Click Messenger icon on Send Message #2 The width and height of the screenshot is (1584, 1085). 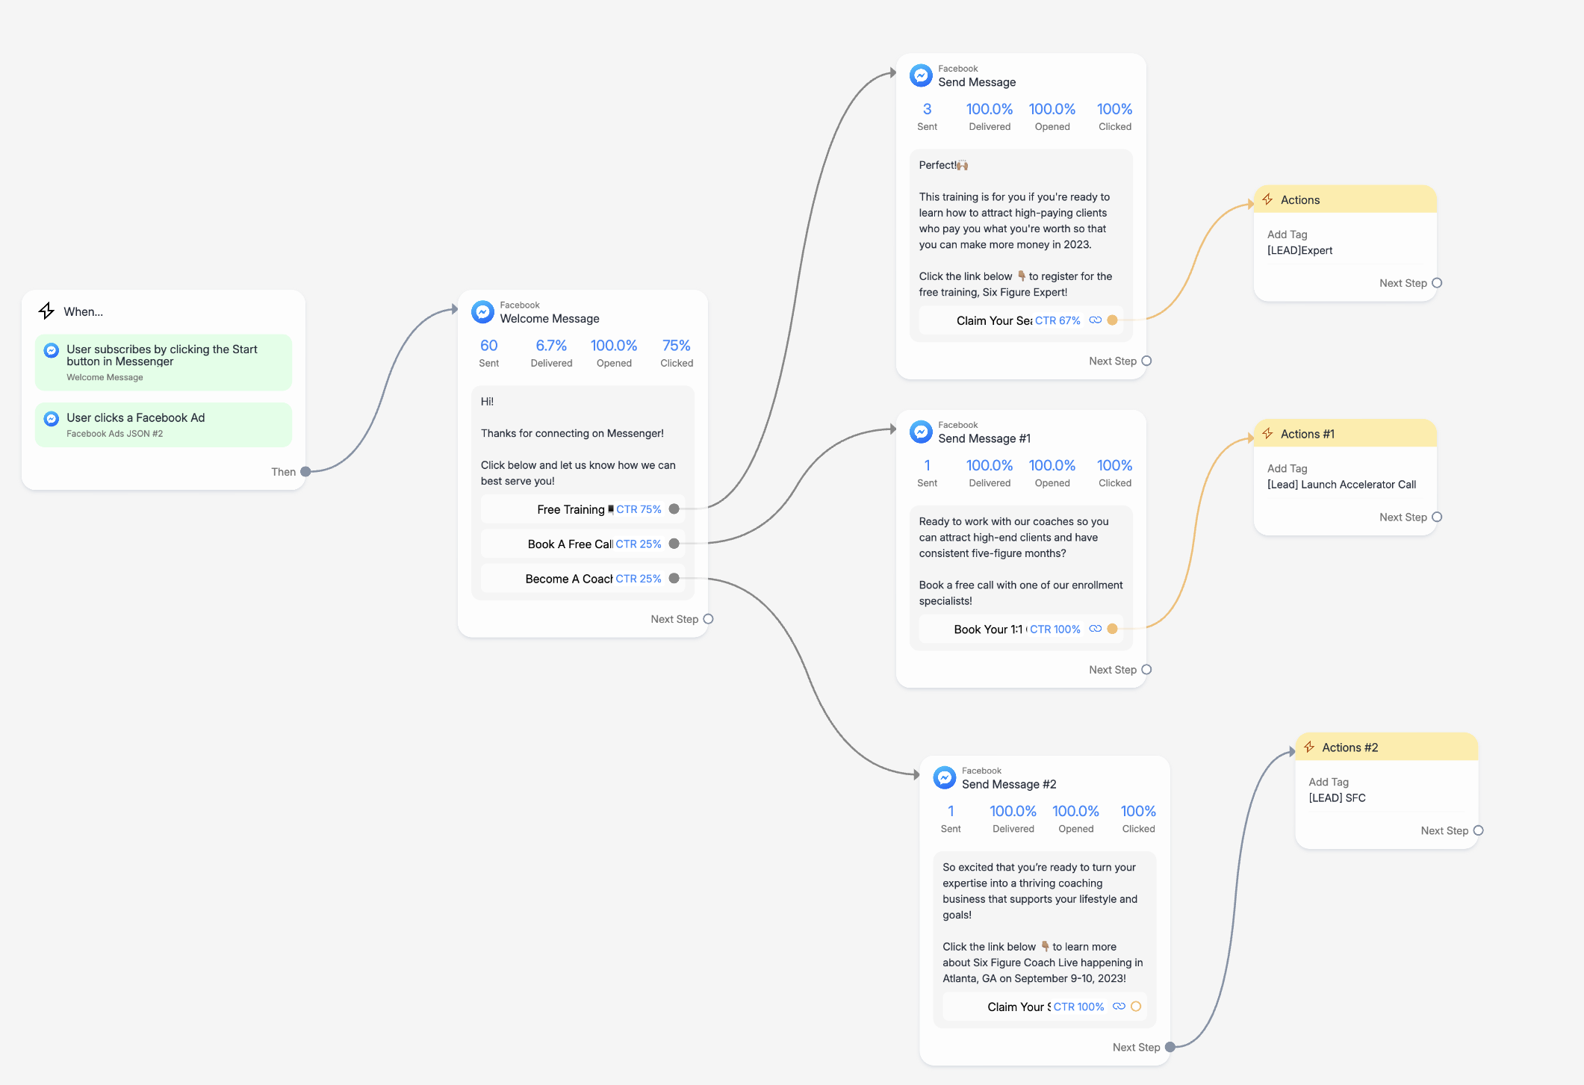pyautogui.click(x=945, y=777)
